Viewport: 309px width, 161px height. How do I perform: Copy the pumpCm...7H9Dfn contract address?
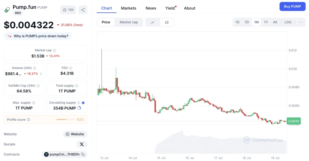[x=83, y=154]
